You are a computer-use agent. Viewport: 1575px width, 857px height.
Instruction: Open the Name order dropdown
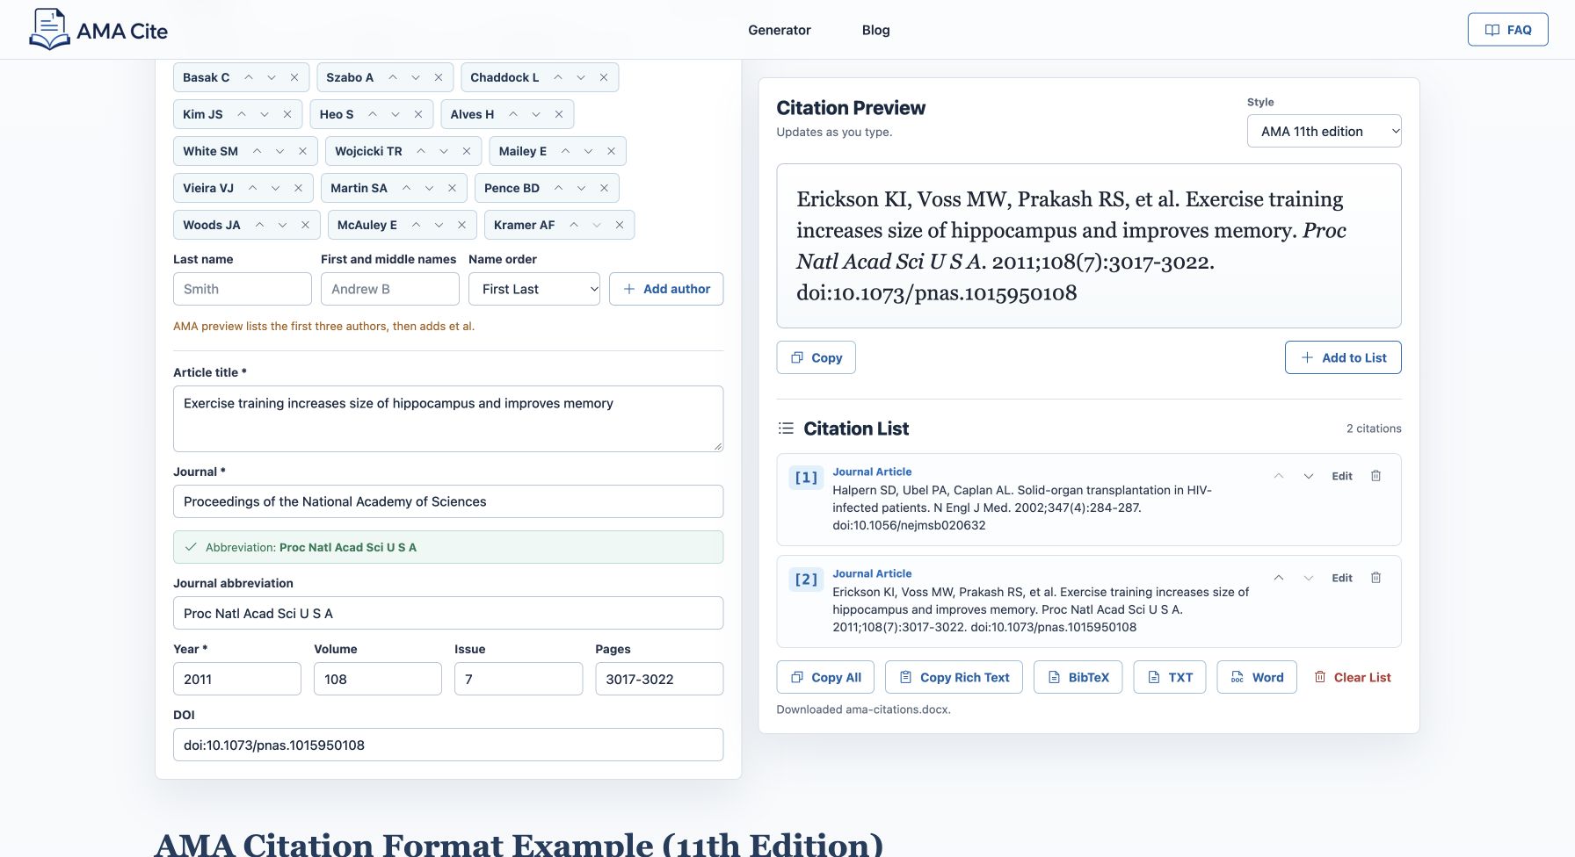[534, 289]
